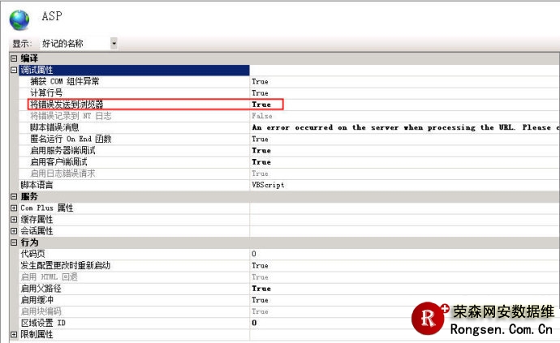Expand the 限制属性 node
Viewport: 560px width, 343px height.
[x=14, y=334]
